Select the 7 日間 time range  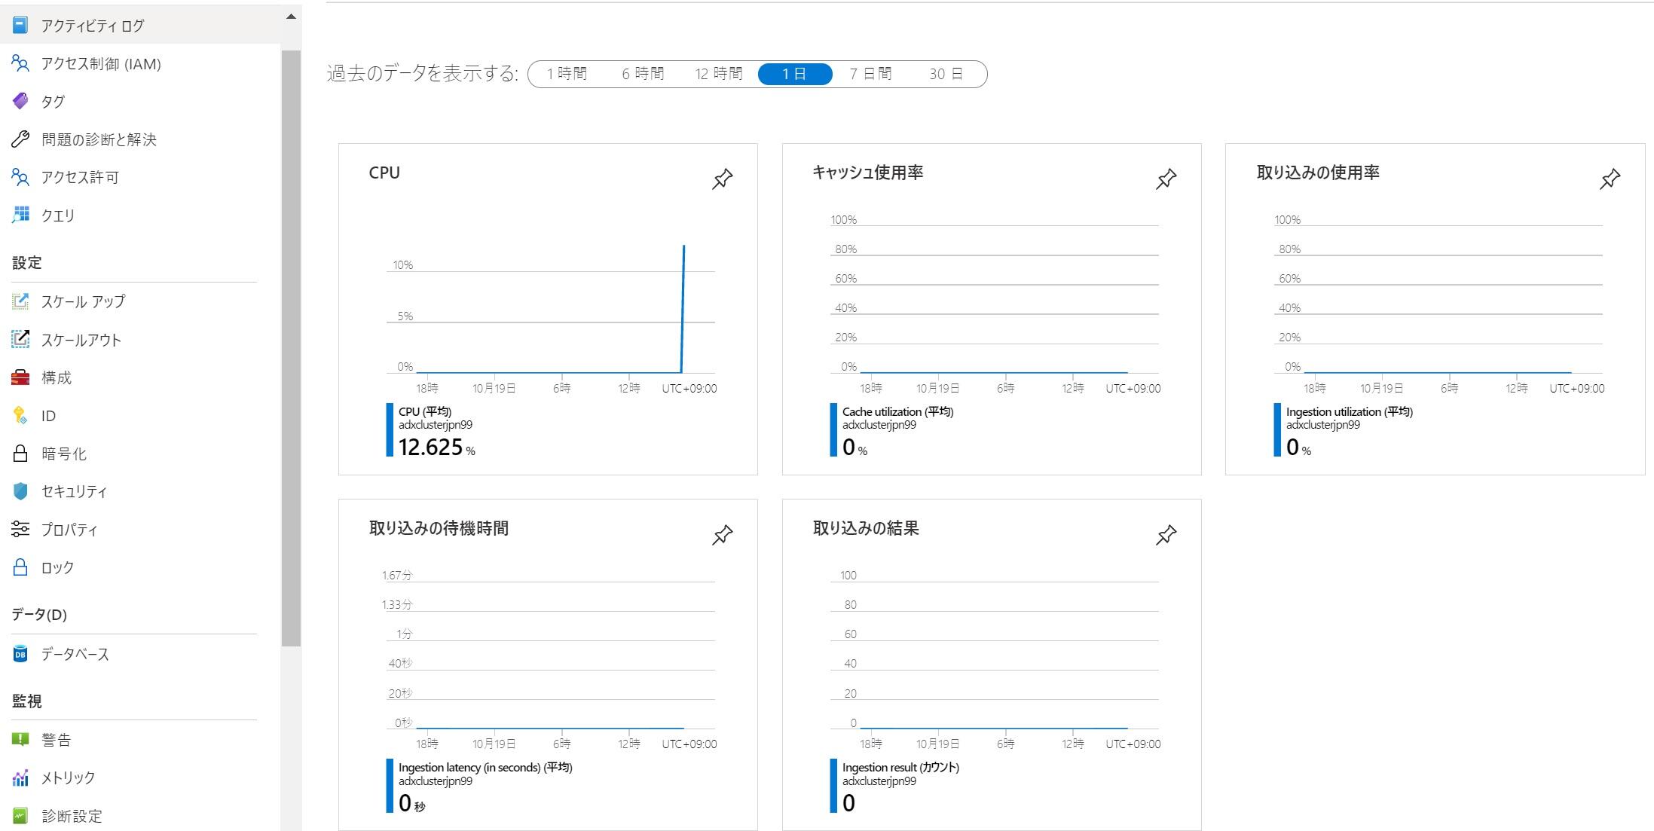[x=870, y=74]
